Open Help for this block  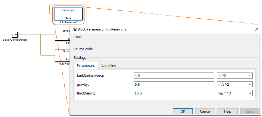click(x=227, y=111)
